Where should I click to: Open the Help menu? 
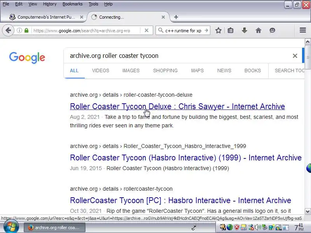[x=108, y=4]
